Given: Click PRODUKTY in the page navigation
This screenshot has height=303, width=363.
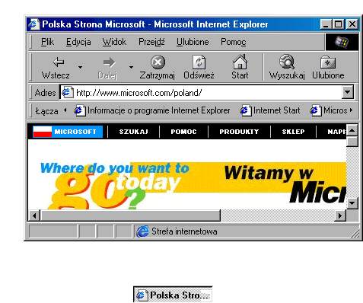Looking at the screenshot, I should 239,132.
